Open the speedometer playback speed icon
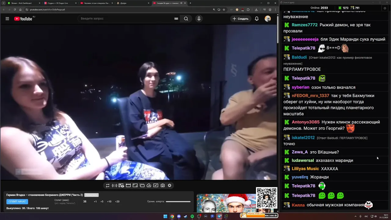 point(149,185)
